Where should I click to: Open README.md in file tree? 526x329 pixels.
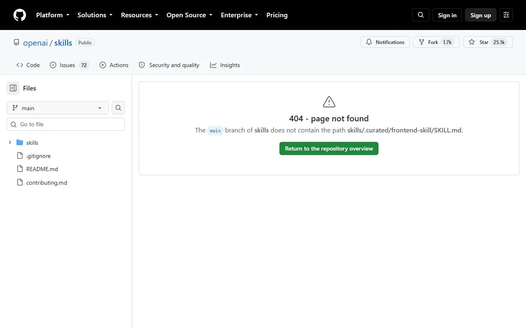click(x=42, y=169)
